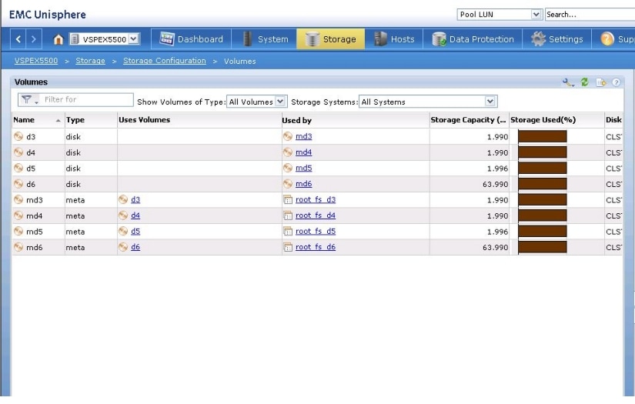Open the Volumes panel help icon

(616, 82)
